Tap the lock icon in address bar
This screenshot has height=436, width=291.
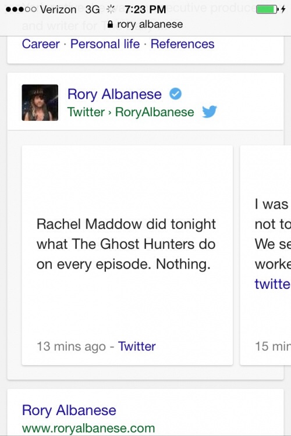point(110,25)
